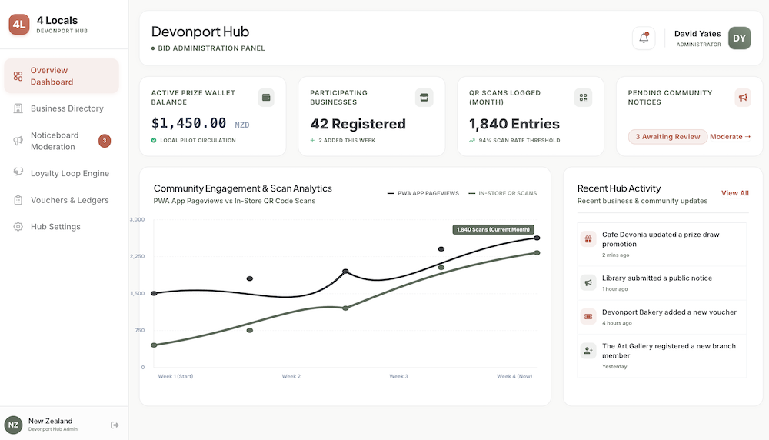Toggle the PWA App Pageviews legend entry
The width and height of the screenshot is (769, 440).
coord(423,193)
